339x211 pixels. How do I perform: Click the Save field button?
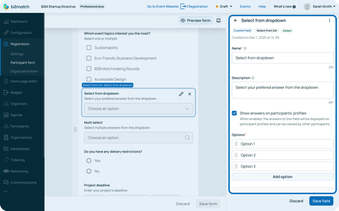point(321,201)
